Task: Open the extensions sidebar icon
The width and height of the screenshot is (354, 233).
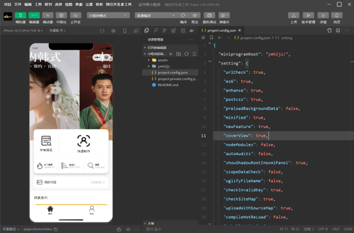Action: click(173, 31)
